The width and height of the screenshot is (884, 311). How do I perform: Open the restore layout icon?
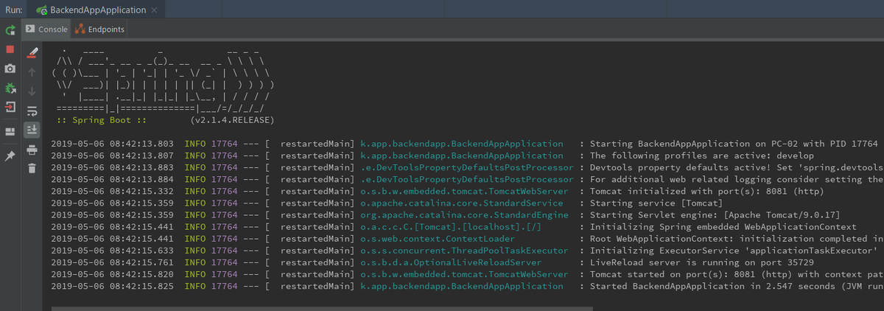(x=10, y=132)
